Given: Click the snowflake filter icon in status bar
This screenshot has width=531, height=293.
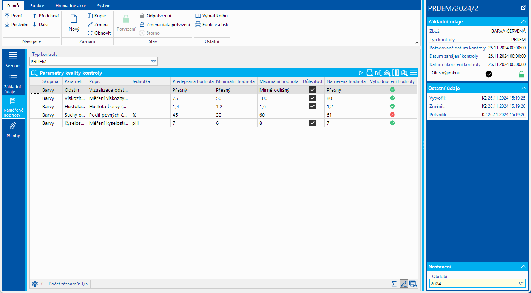Looking at the screenshot, I should click(x=35, y=284).
